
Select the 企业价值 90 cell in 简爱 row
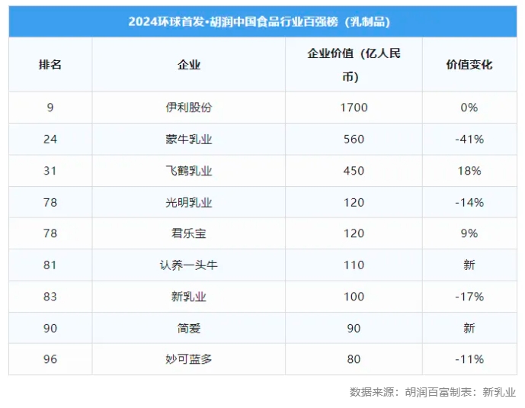pyautogui.click(x=354, y=328)
